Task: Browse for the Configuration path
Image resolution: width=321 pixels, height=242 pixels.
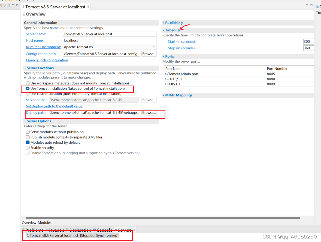Action: (x=149, y=54)
